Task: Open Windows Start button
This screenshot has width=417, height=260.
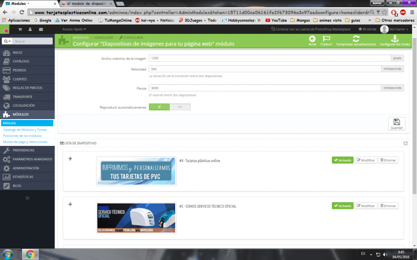Action: click(8, 254)
